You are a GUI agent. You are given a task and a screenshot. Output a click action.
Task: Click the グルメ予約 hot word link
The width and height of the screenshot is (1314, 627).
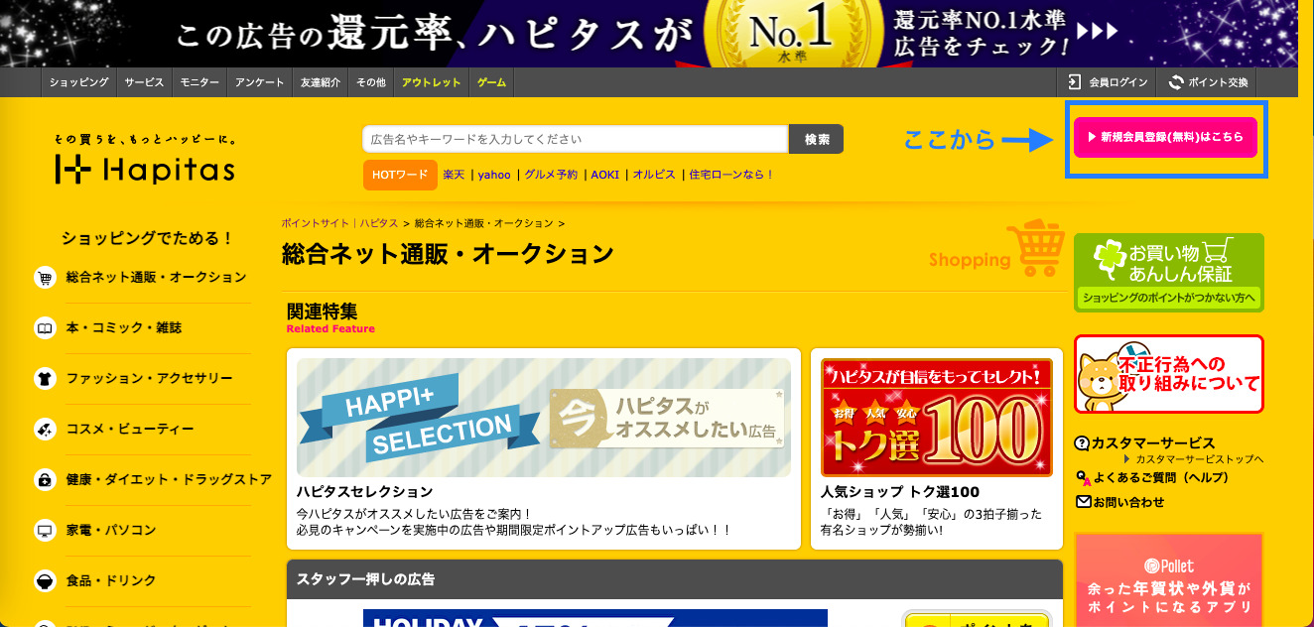coord(551,175)
